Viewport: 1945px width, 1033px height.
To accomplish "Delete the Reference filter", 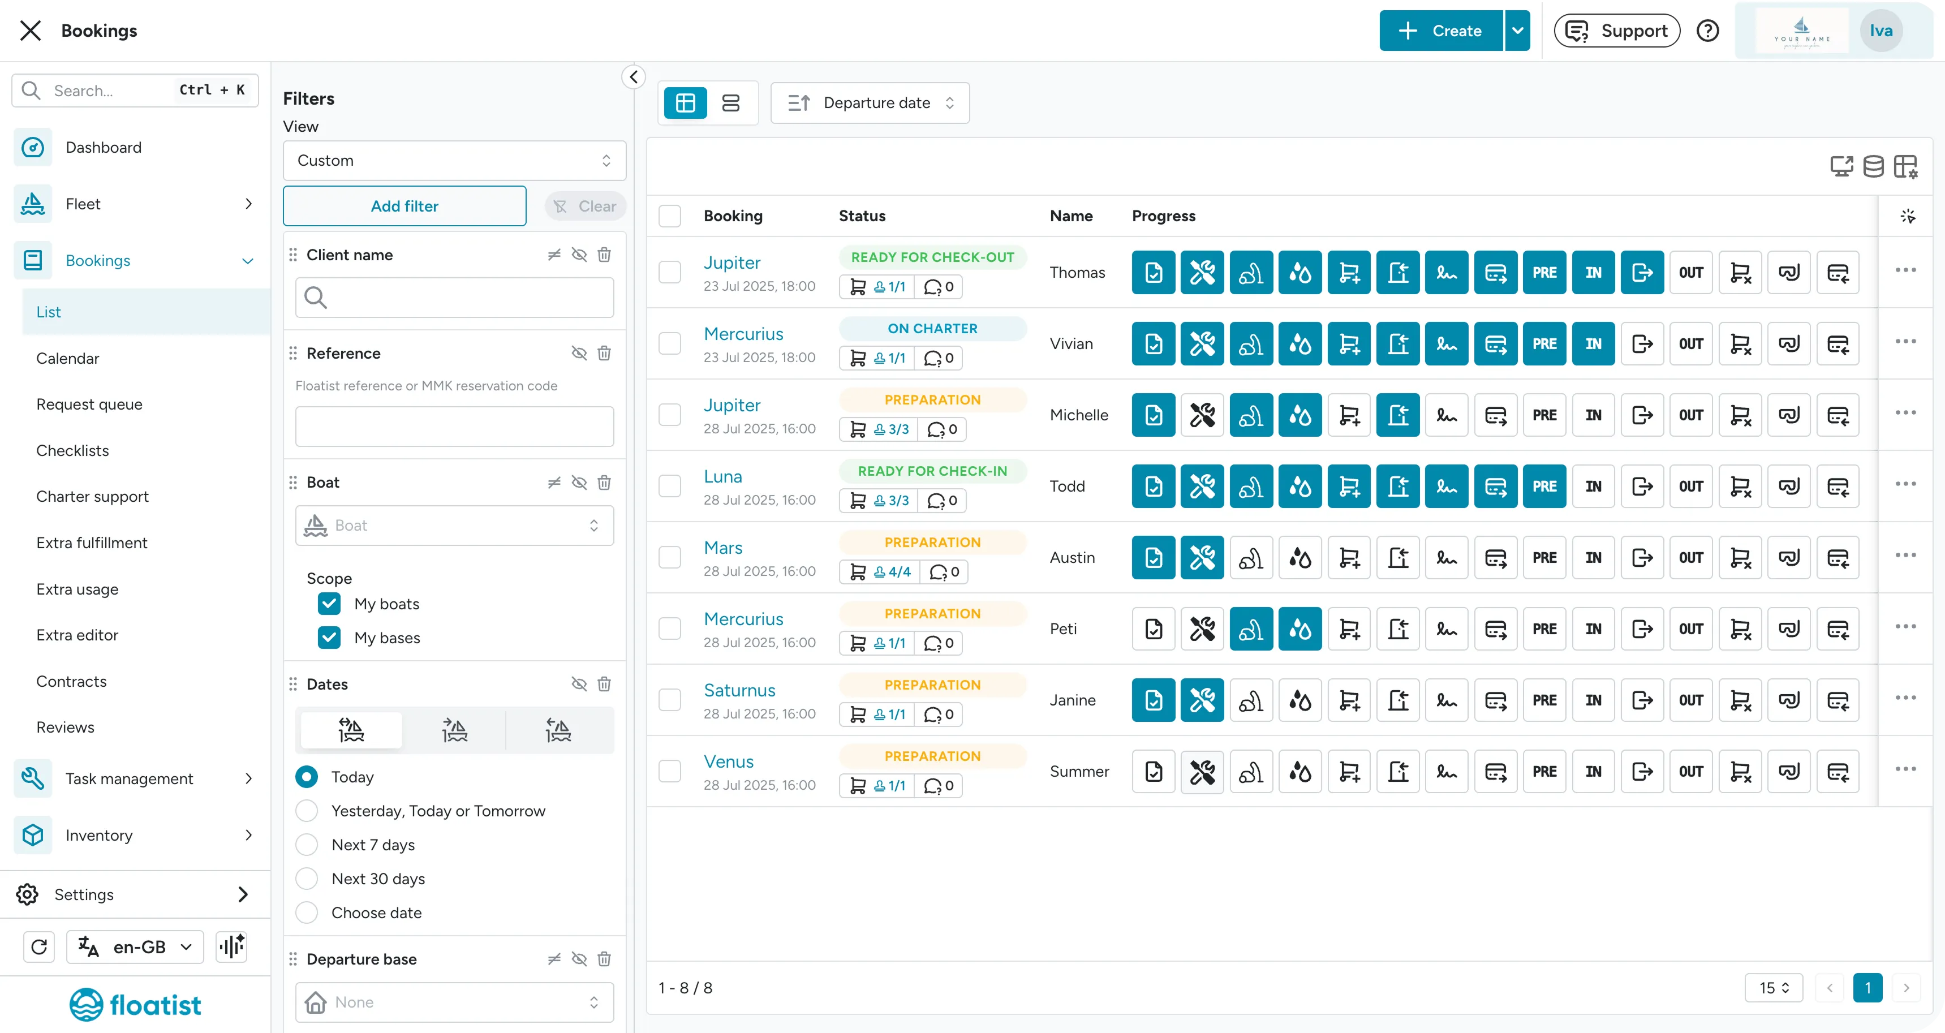I will [604, 352].
